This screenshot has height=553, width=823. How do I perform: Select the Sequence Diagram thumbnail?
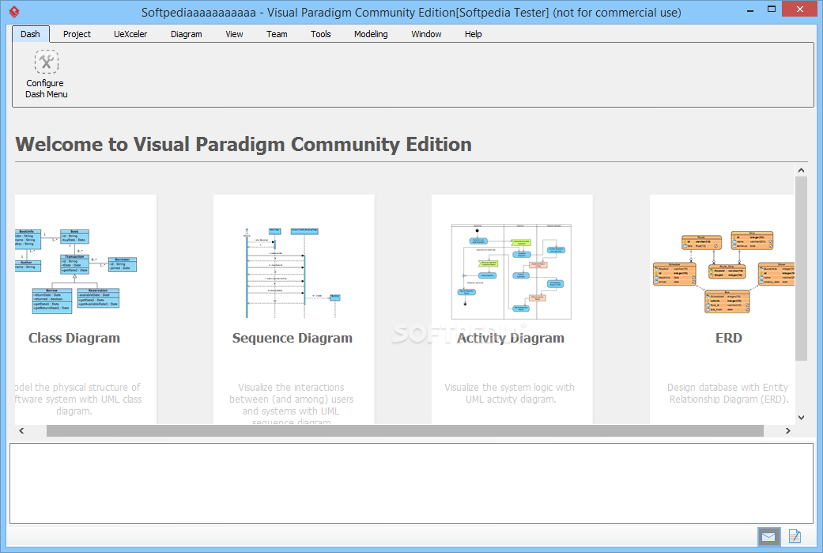click(x=293, y=273)
